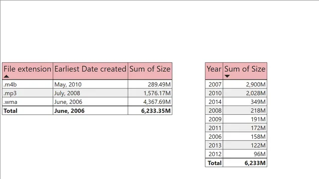
Task: Click the 172M size value
Action: 258,128
